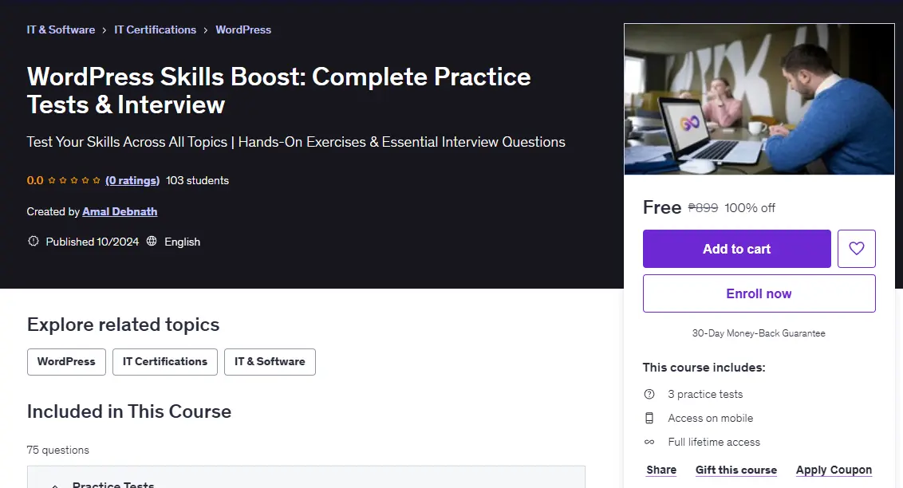Click the course subtitle about hands-on exercises
Screen dimensions: 903x488
(296, 142)
